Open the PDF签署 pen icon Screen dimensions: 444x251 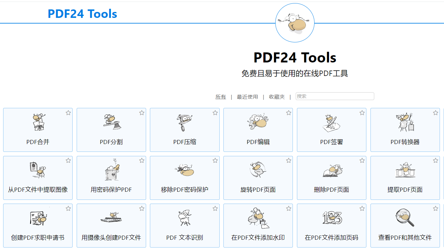click(332, 123)
